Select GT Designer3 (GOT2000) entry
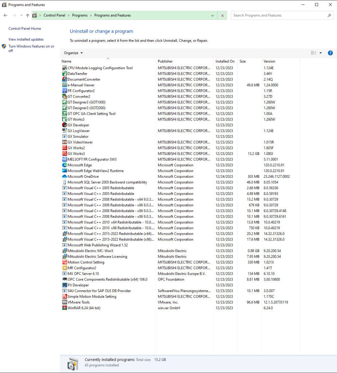 coord(180,108)
